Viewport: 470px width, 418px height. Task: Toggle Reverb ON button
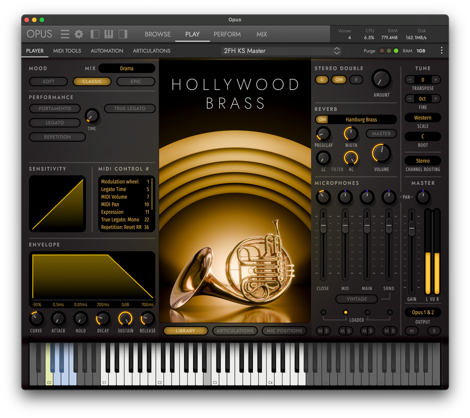pyautogui.click(x=322, y=120)
